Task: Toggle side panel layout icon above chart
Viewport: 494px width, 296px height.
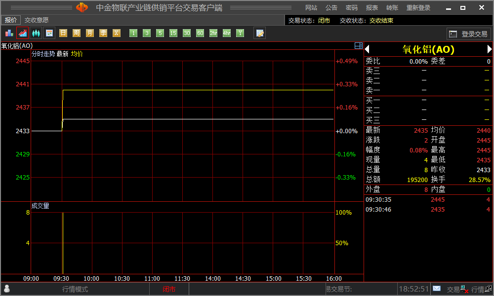Action: click(x=359, y=45)
